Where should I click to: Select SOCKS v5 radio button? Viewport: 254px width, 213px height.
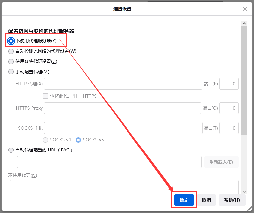tap(78, 140)
